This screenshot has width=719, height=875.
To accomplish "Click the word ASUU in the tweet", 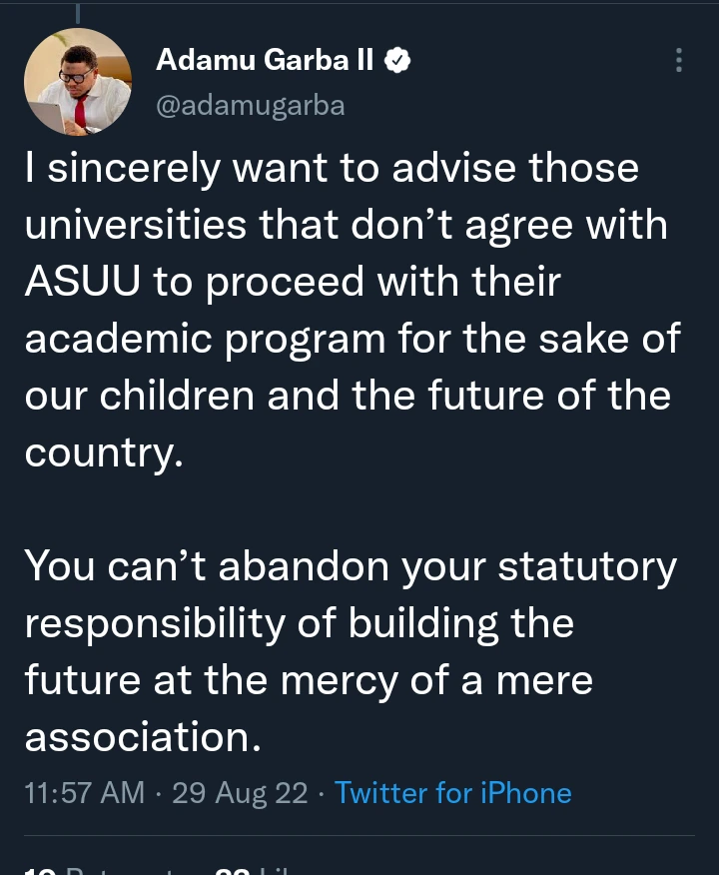I will (82, 283).
